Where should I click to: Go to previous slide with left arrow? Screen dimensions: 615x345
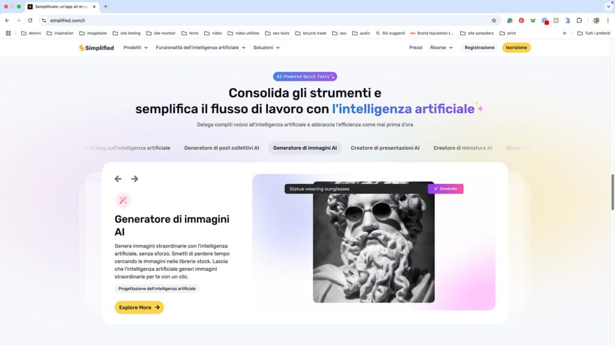[118, 178]
